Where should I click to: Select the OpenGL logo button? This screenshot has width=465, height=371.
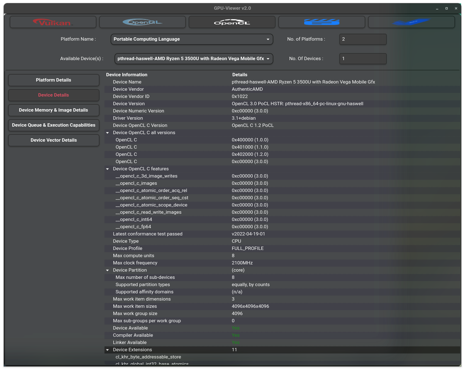point(142,22)
